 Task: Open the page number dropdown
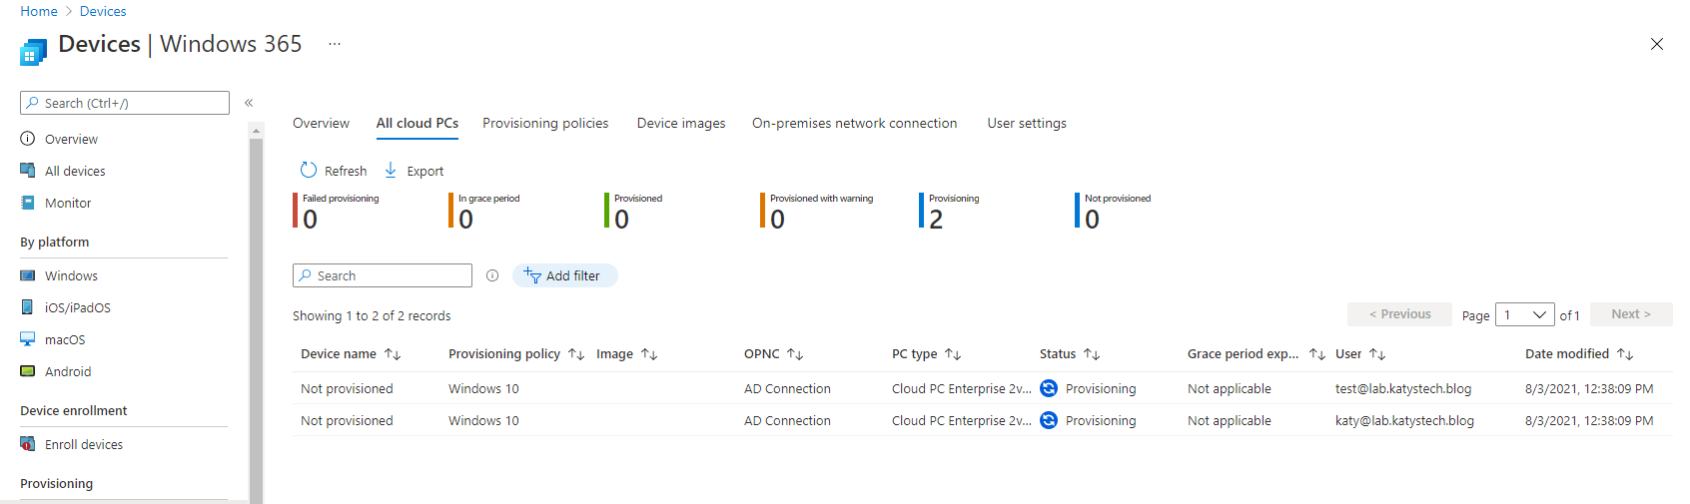(x=1525, y=314)
